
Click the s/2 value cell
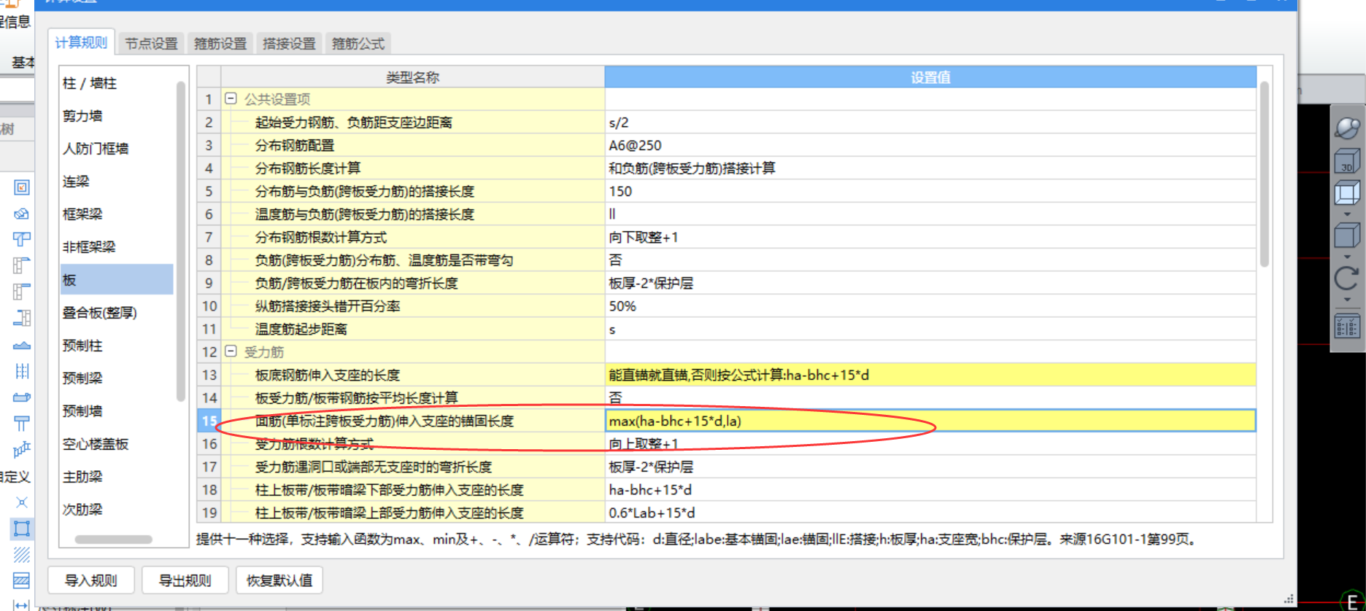930,122
